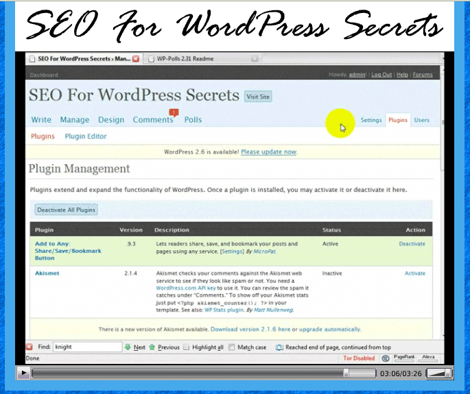Click the Plugin Management heading
The height and width of the screenshot is (394, 470).
click(79, 169)
